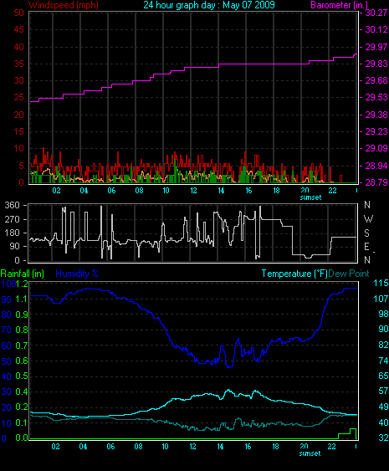Viewport: 389px width, 471px height.
Task: Click the W compass label on direction graph
Action: [x=368, y=219]
